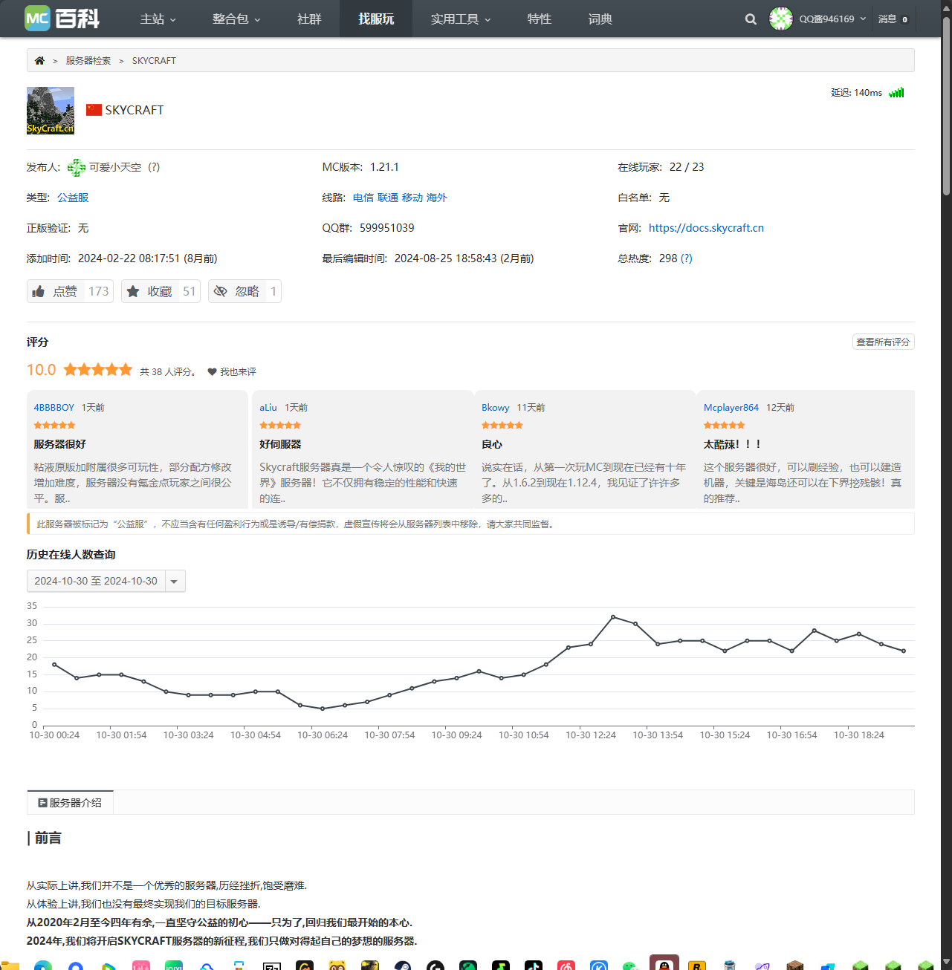Select the 电信 line link
This screenshot has width=952, height=970.
[363, 198]
